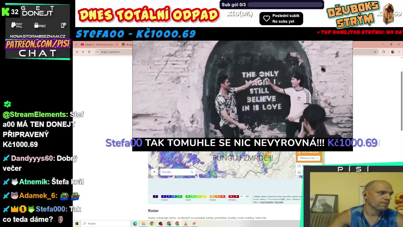Click the Hledat taskbar search box

(106, 224)
